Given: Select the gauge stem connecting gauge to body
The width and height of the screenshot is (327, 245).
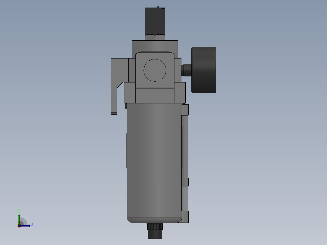Looking at the screenshot, I should [187, 70].
